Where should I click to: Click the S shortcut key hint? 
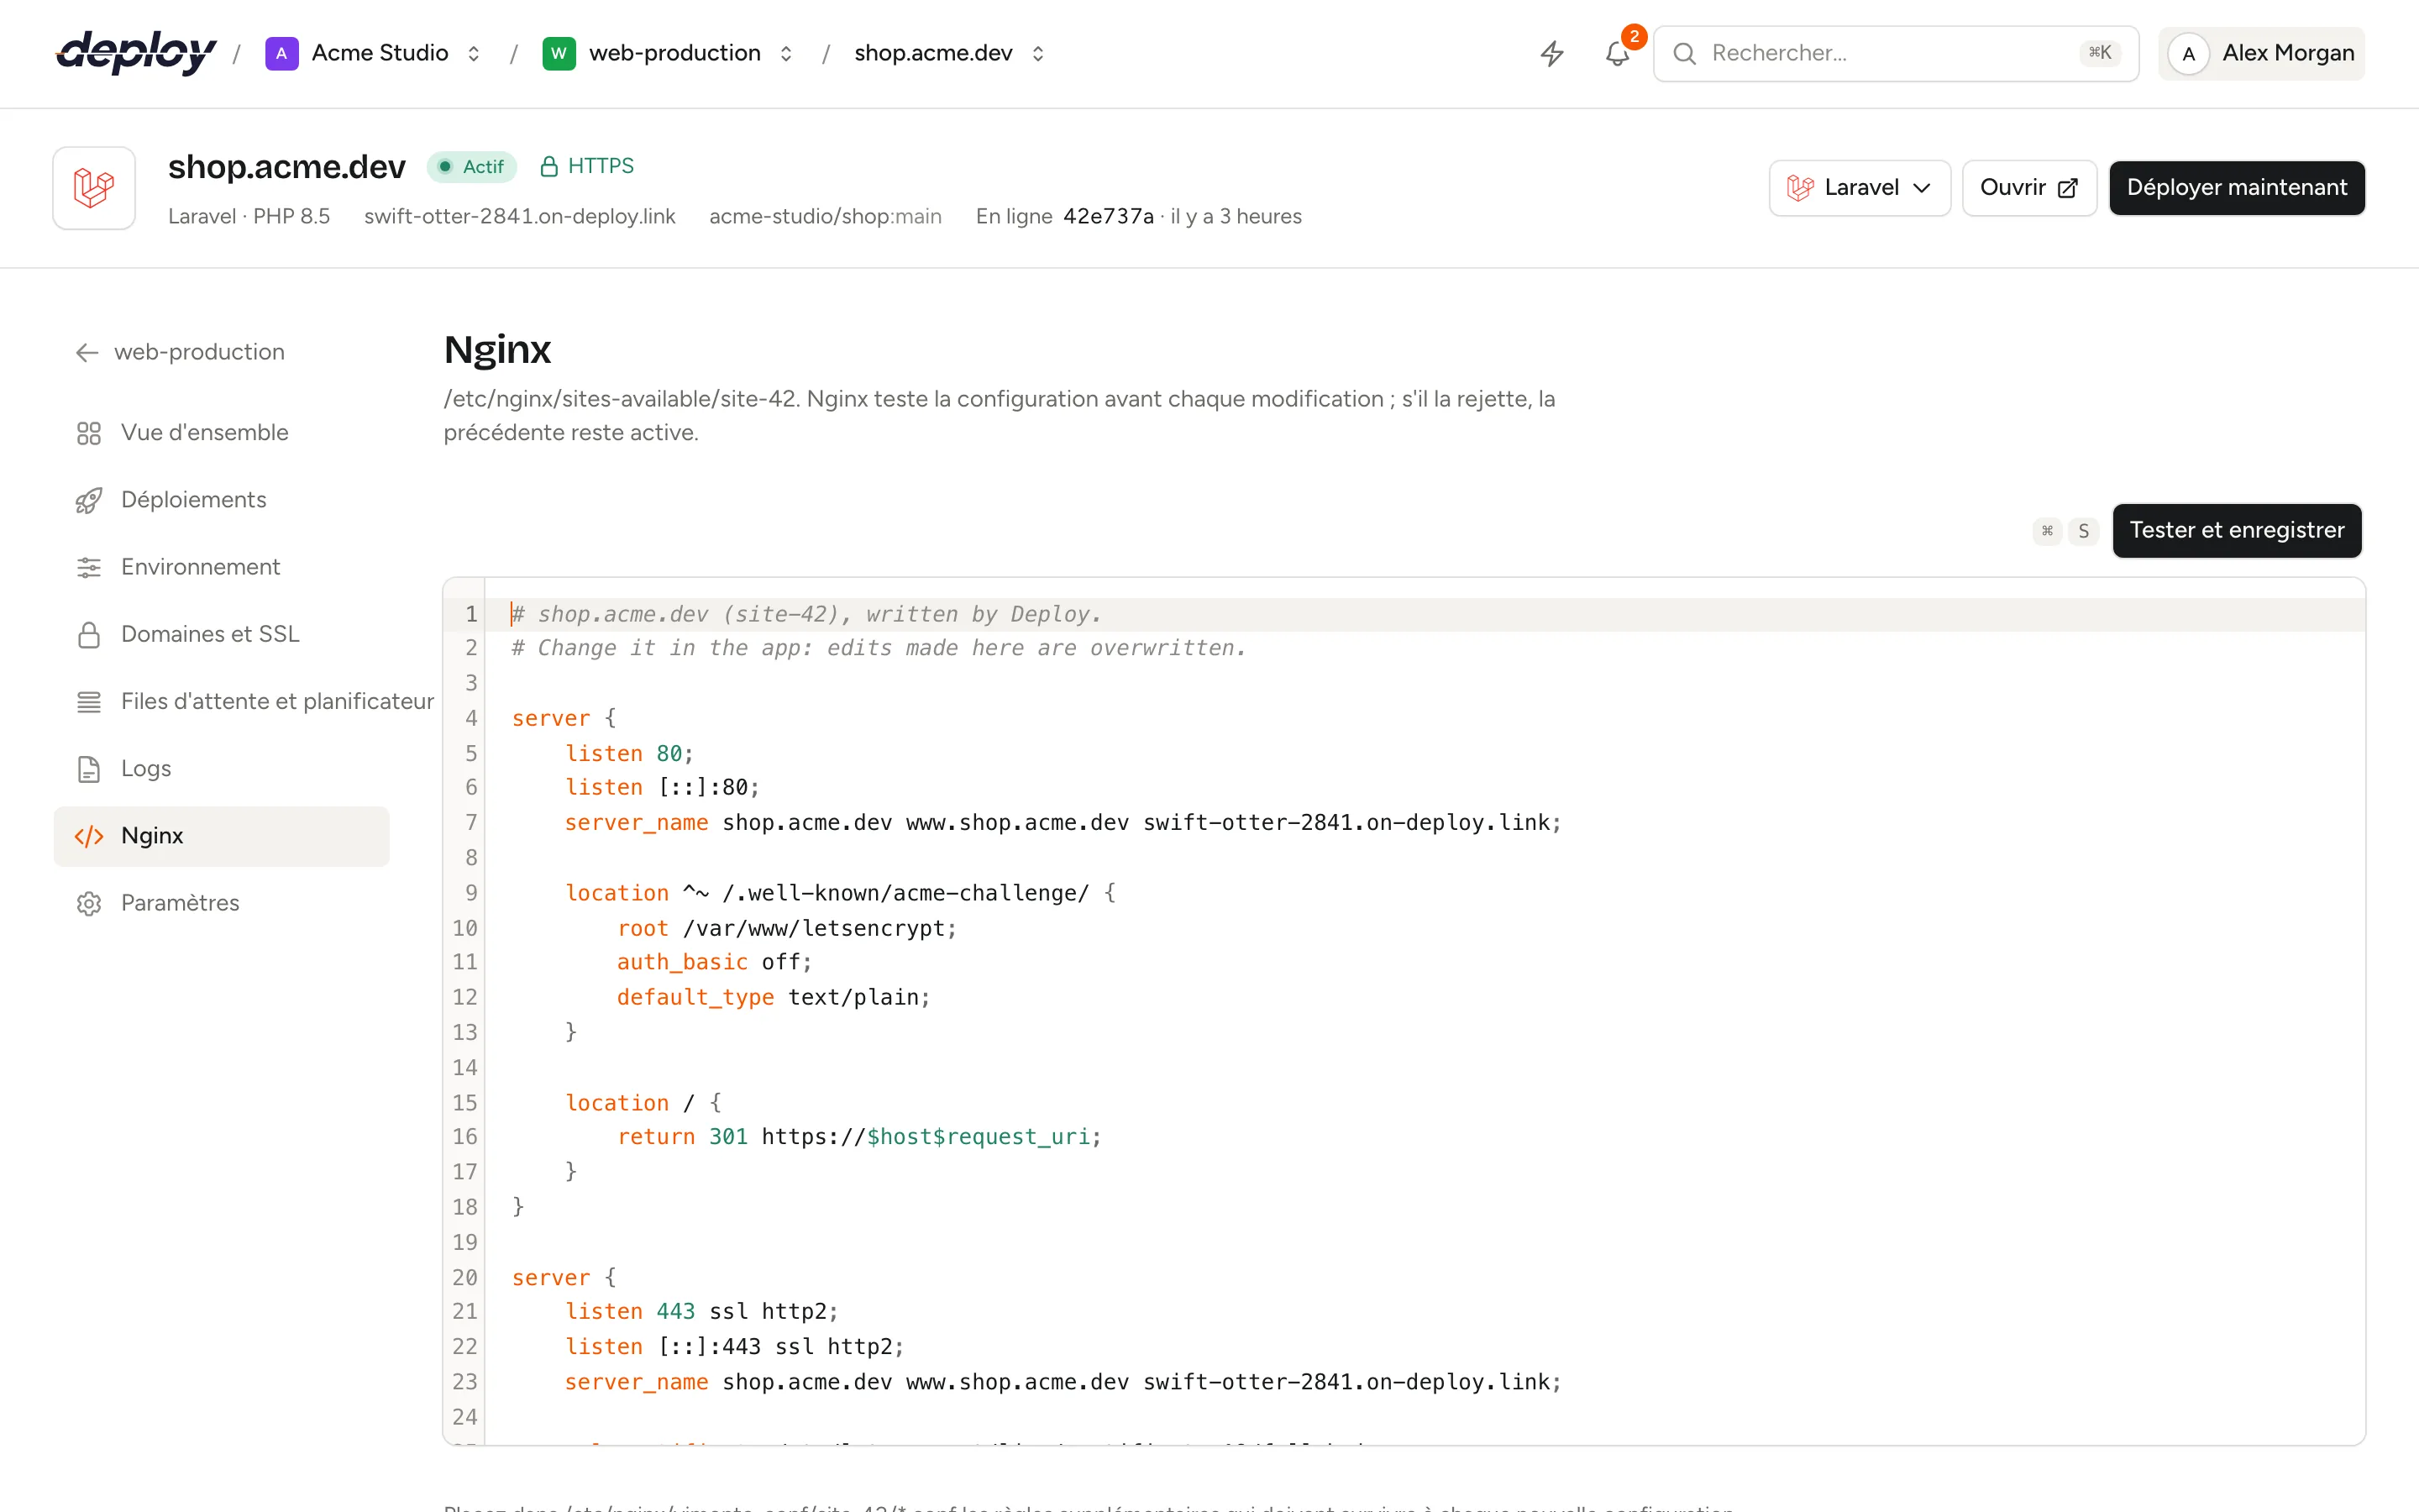pyautogui.click(x=2083, y=531)
